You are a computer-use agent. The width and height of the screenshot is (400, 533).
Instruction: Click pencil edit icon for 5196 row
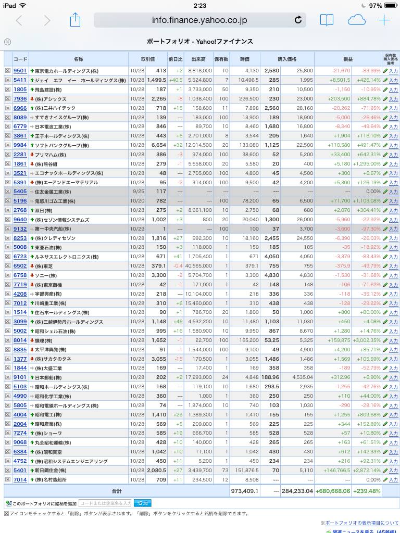click(385, 201)
